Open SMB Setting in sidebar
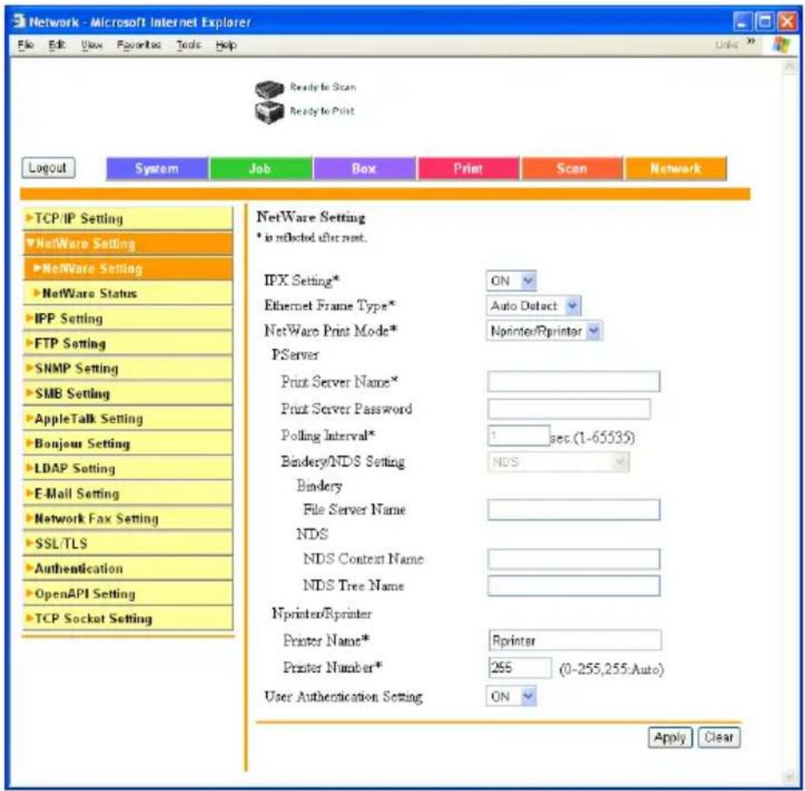 click(x=128, y=394)
